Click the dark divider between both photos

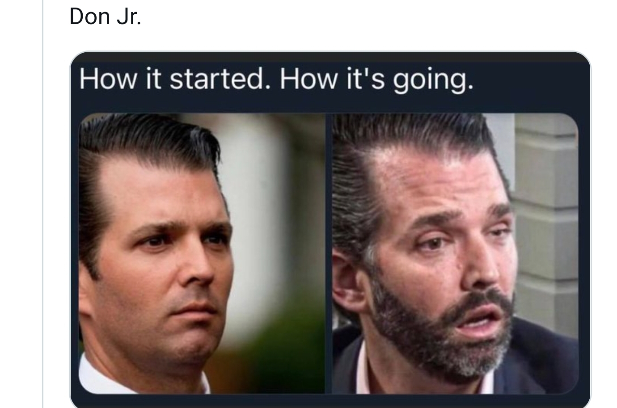[x=329, y=253]
